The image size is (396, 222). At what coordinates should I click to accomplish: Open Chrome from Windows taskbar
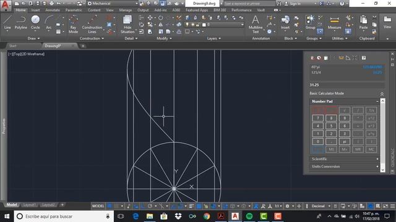[207, 216]
